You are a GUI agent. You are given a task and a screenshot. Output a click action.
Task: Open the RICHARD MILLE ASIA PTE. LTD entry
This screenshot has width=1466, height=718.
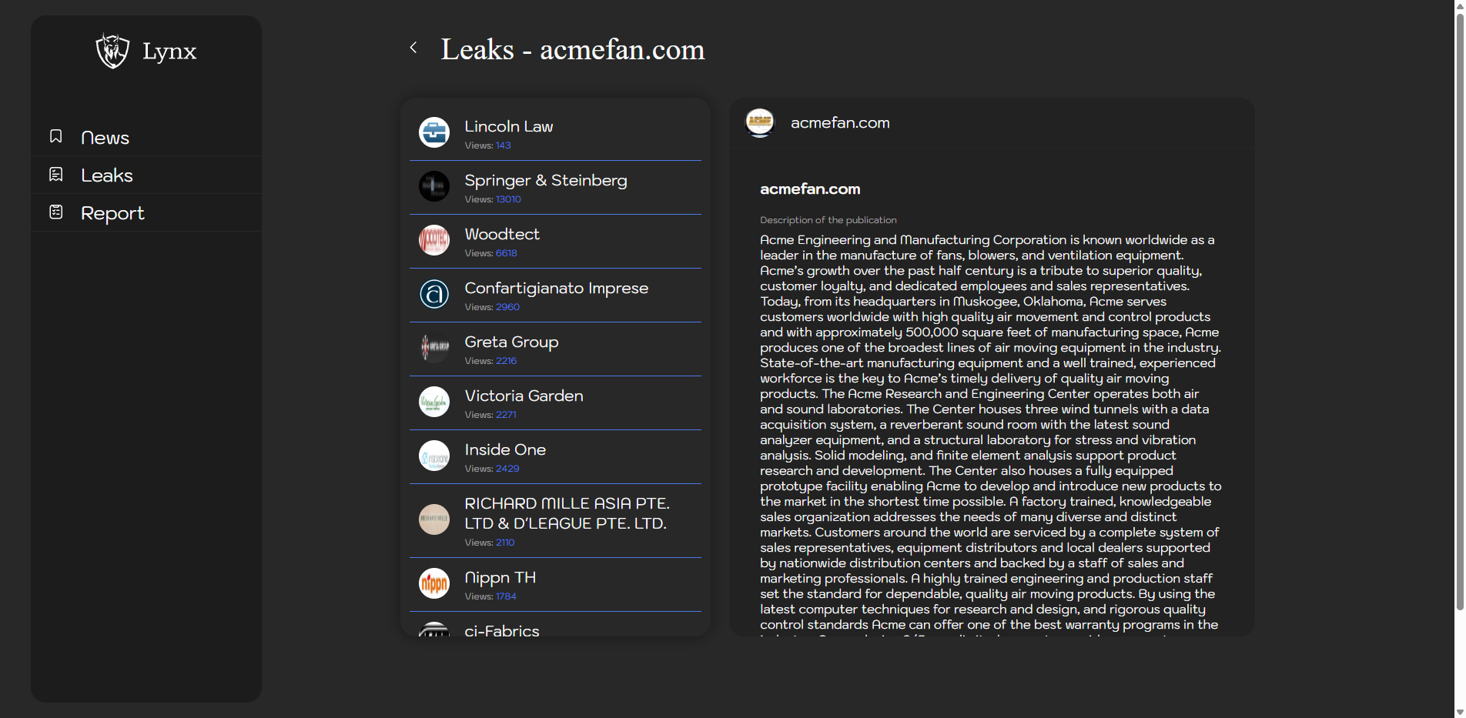[x=566, y=513]
